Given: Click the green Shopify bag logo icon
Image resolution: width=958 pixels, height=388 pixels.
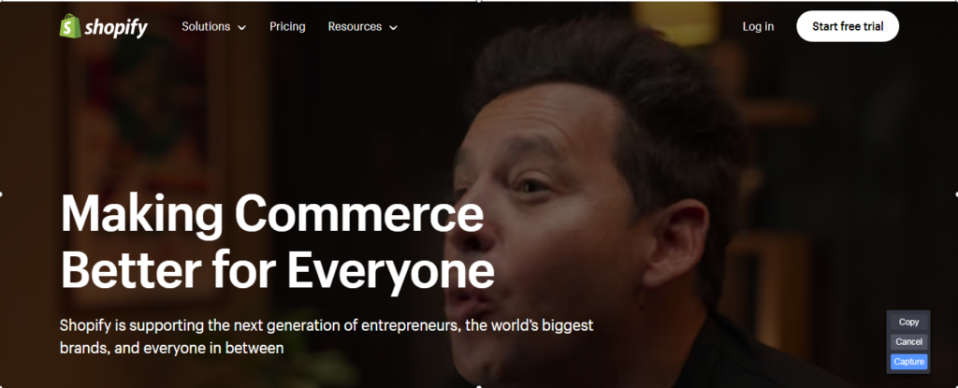Looking at the screenshot, I should coord(70,26).
